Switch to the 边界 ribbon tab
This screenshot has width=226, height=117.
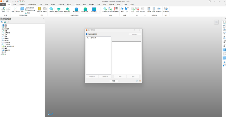(x=46, y=4)
